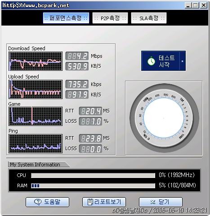Viewport: 210px width, 216px height.
Task: Click the Upload Speed label
Action: pos(23,77)
